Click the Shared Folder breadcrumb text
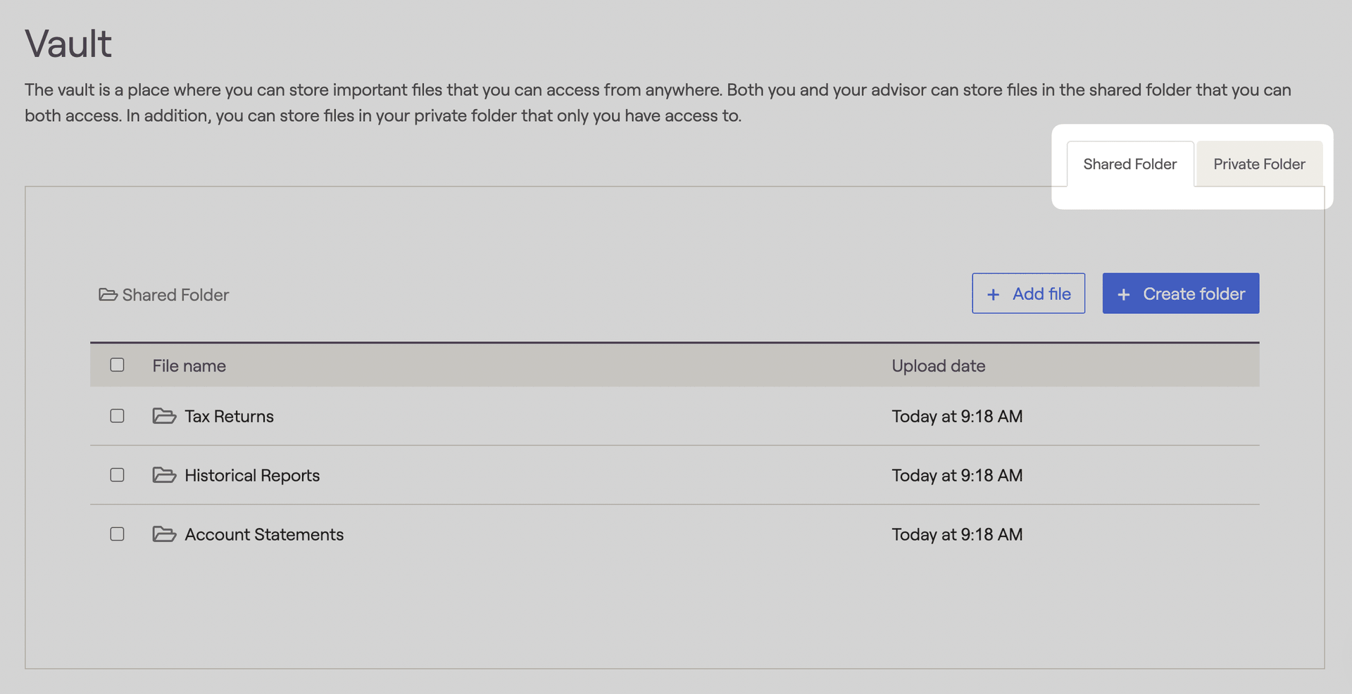Viewport: 1352px width, 694px height. click(x=175, y=295)
